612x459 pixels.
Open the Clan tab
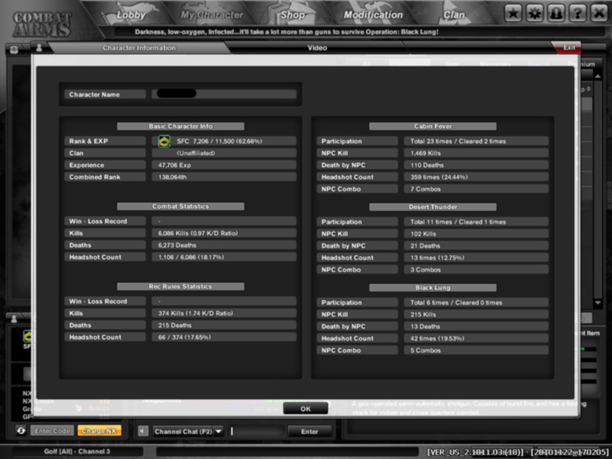point(454,15)
